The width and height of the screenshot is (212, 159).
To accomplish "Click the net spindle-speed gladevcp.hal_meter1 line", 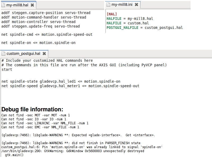I will tap(70, 86).
